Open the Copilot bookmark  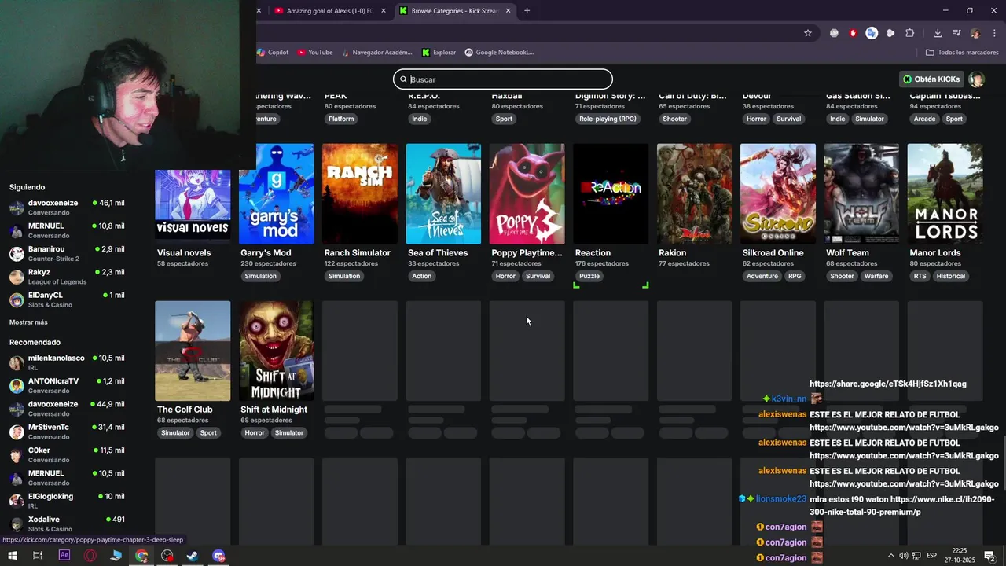pyautogui.click(x=273, y=53)
